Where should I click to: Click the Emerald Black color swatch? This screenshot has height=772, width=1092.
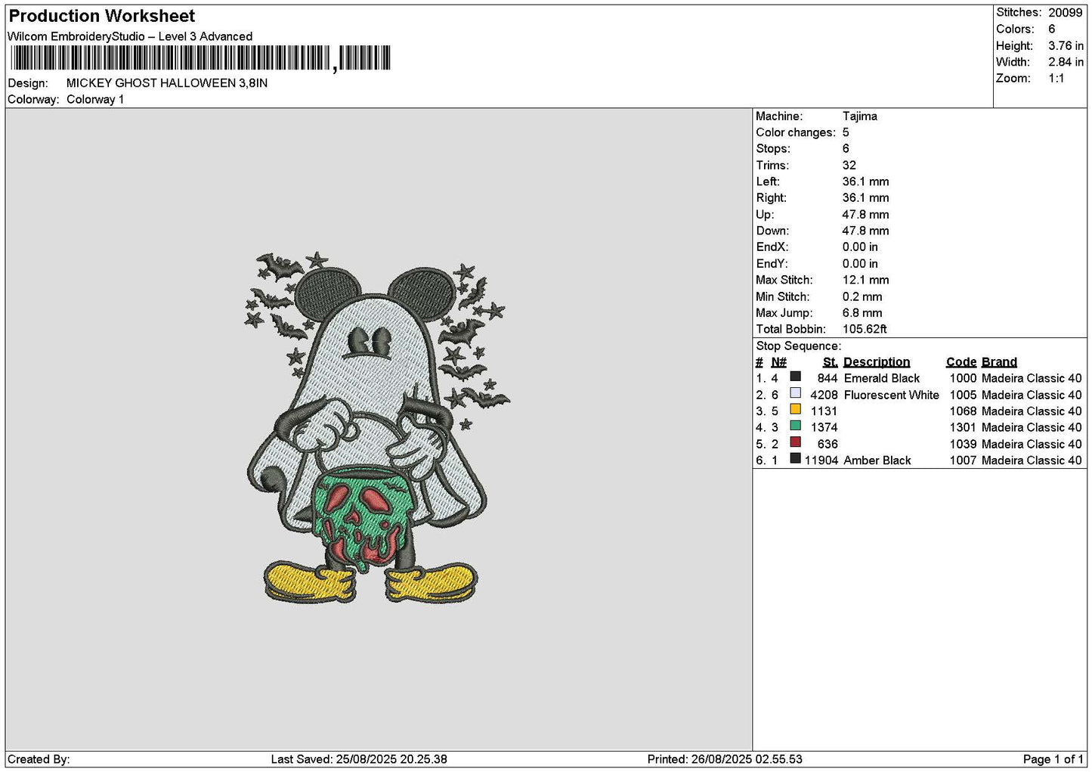[795, 377]
